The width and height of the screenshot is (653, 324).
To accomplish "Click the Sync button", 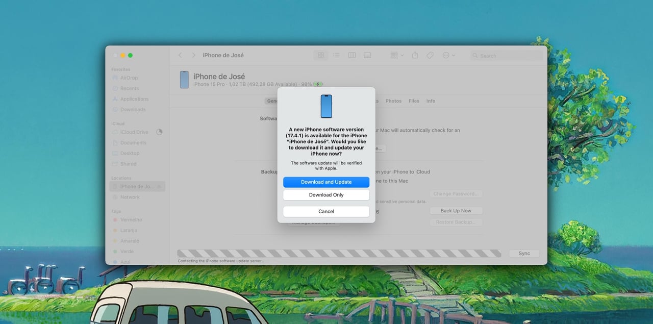I will click(524, 253).
